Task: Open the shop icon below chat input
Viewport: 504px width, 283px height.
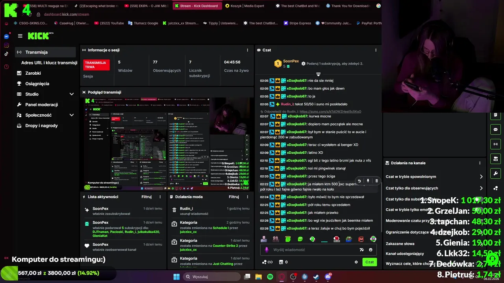Action: coord(281,262)
